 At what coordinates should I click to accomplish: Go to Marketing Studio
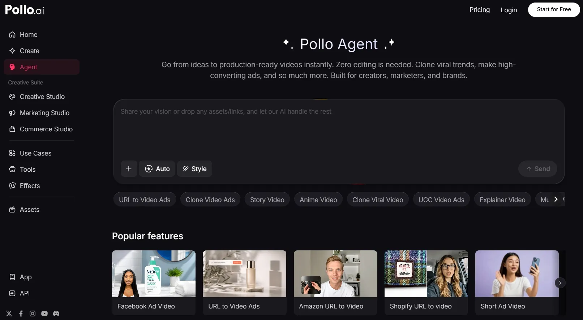42,113
